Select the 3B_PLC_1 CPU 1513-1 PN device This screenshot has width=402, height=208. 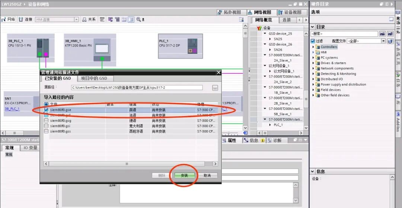31,48
